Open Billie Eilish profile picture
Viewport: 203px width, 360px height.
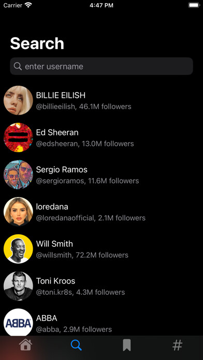[x=18, y=100]
